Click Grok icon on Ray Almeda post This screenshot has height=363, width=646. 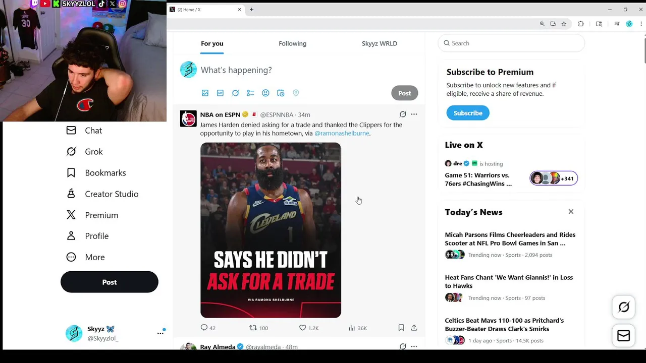[403, 346]
